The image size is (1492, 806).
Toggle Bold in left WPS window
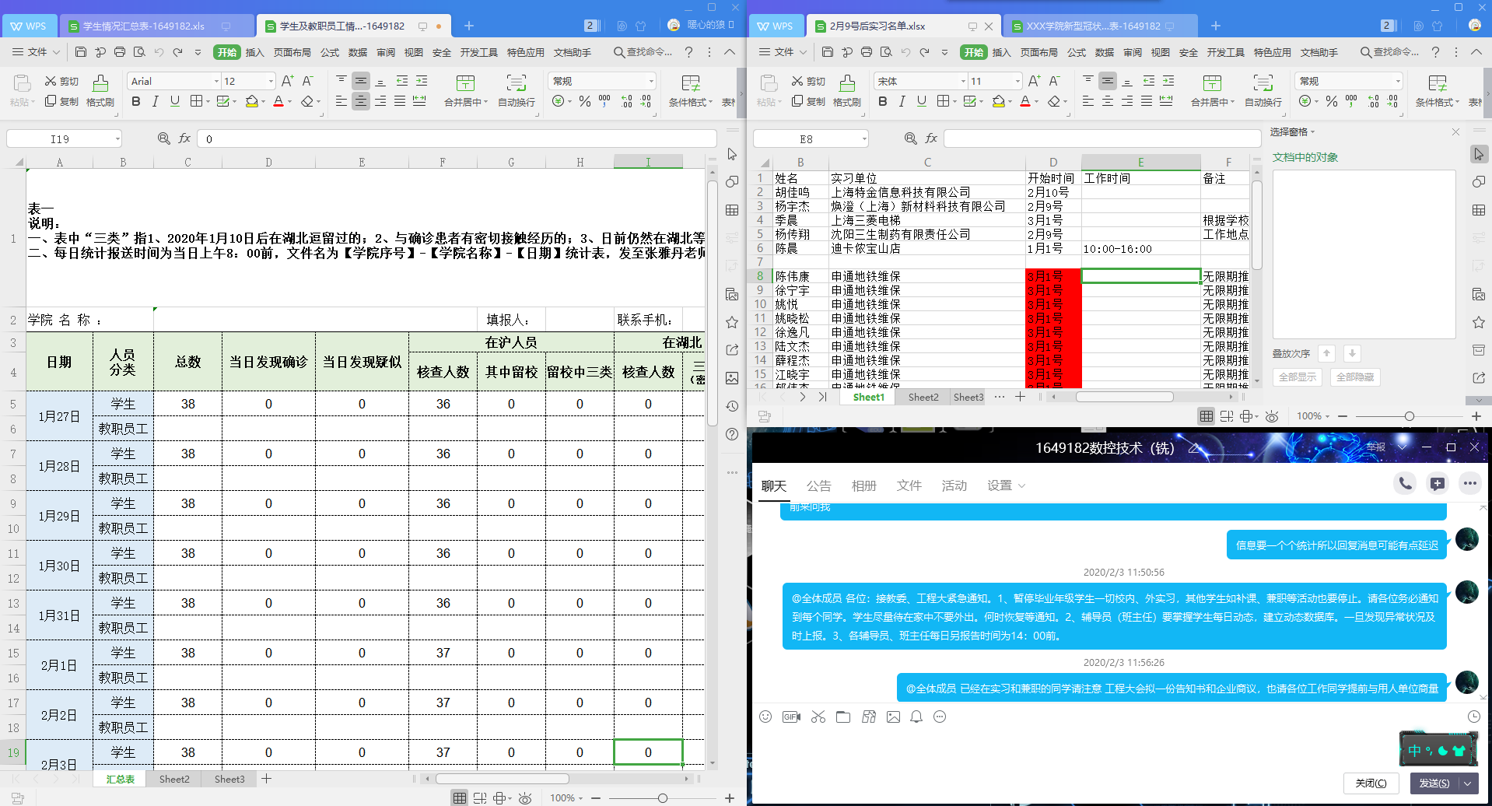tap(136, 101)
